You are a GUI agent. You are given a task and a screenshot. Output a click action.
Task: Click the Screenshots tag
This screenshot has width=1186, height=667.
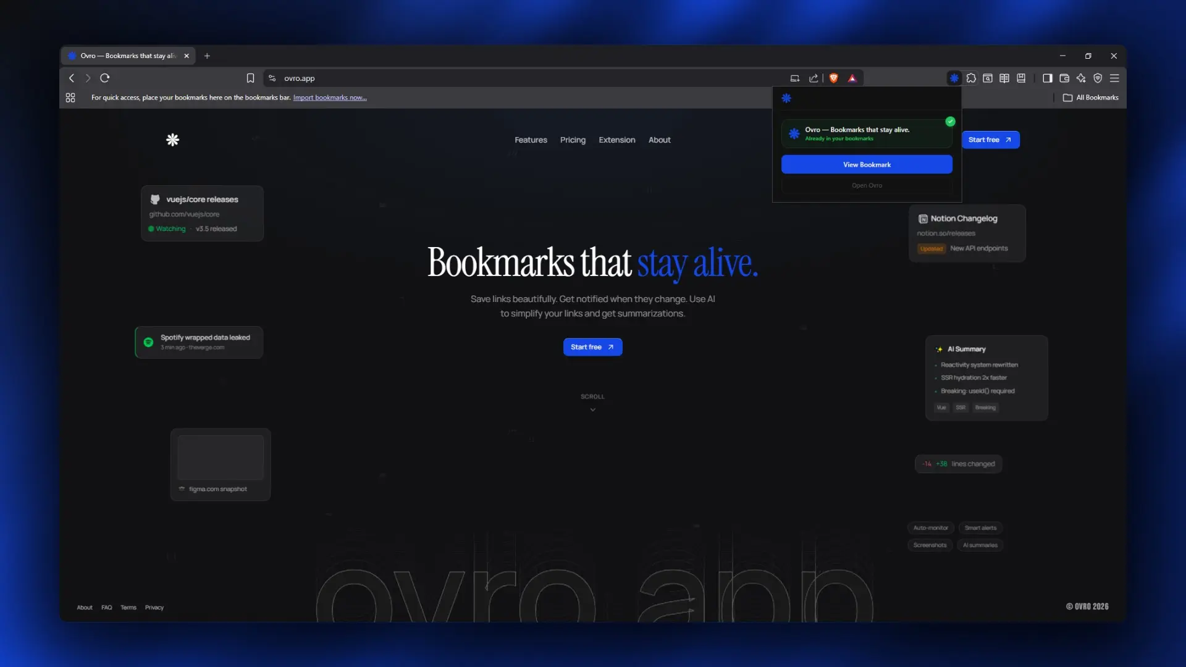(x=930, y=545)
